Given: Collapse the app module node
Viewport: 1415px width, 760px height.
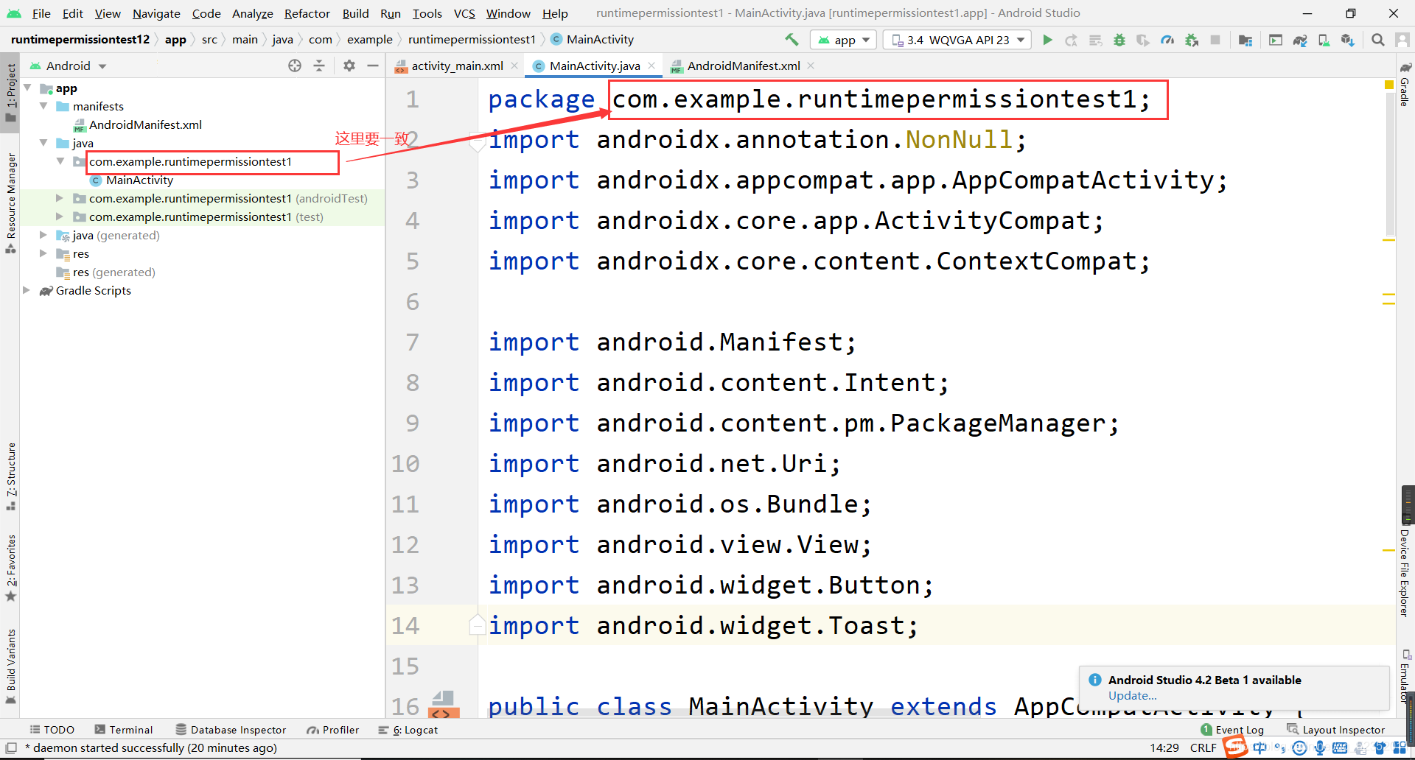Looking at the screenshot, I should [27, 88].
